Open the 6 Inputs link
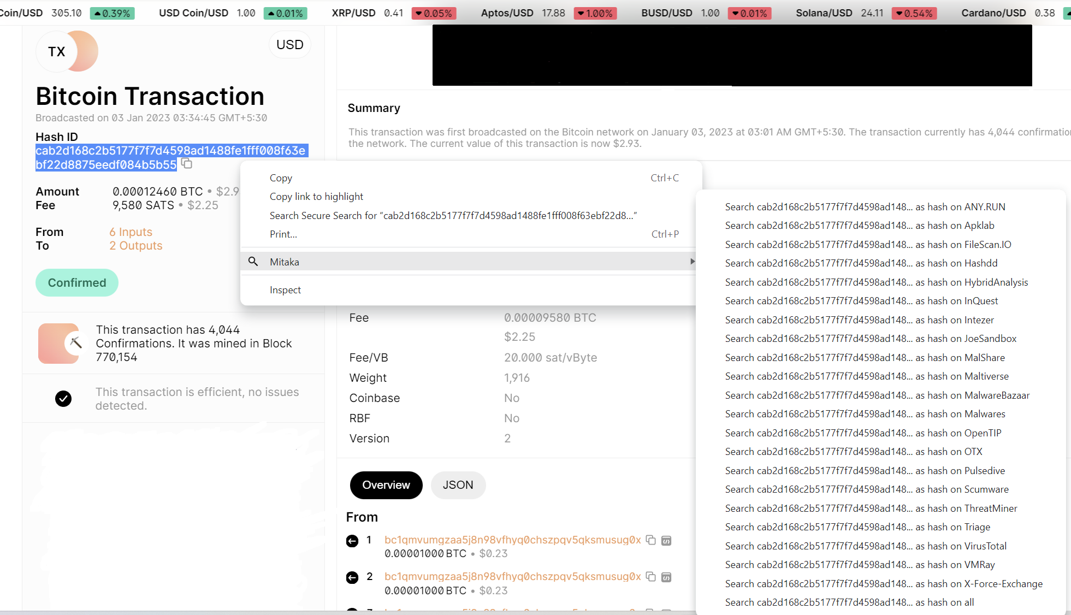Viewport: 1071px width, 615px height. click(x=131, y=232)
